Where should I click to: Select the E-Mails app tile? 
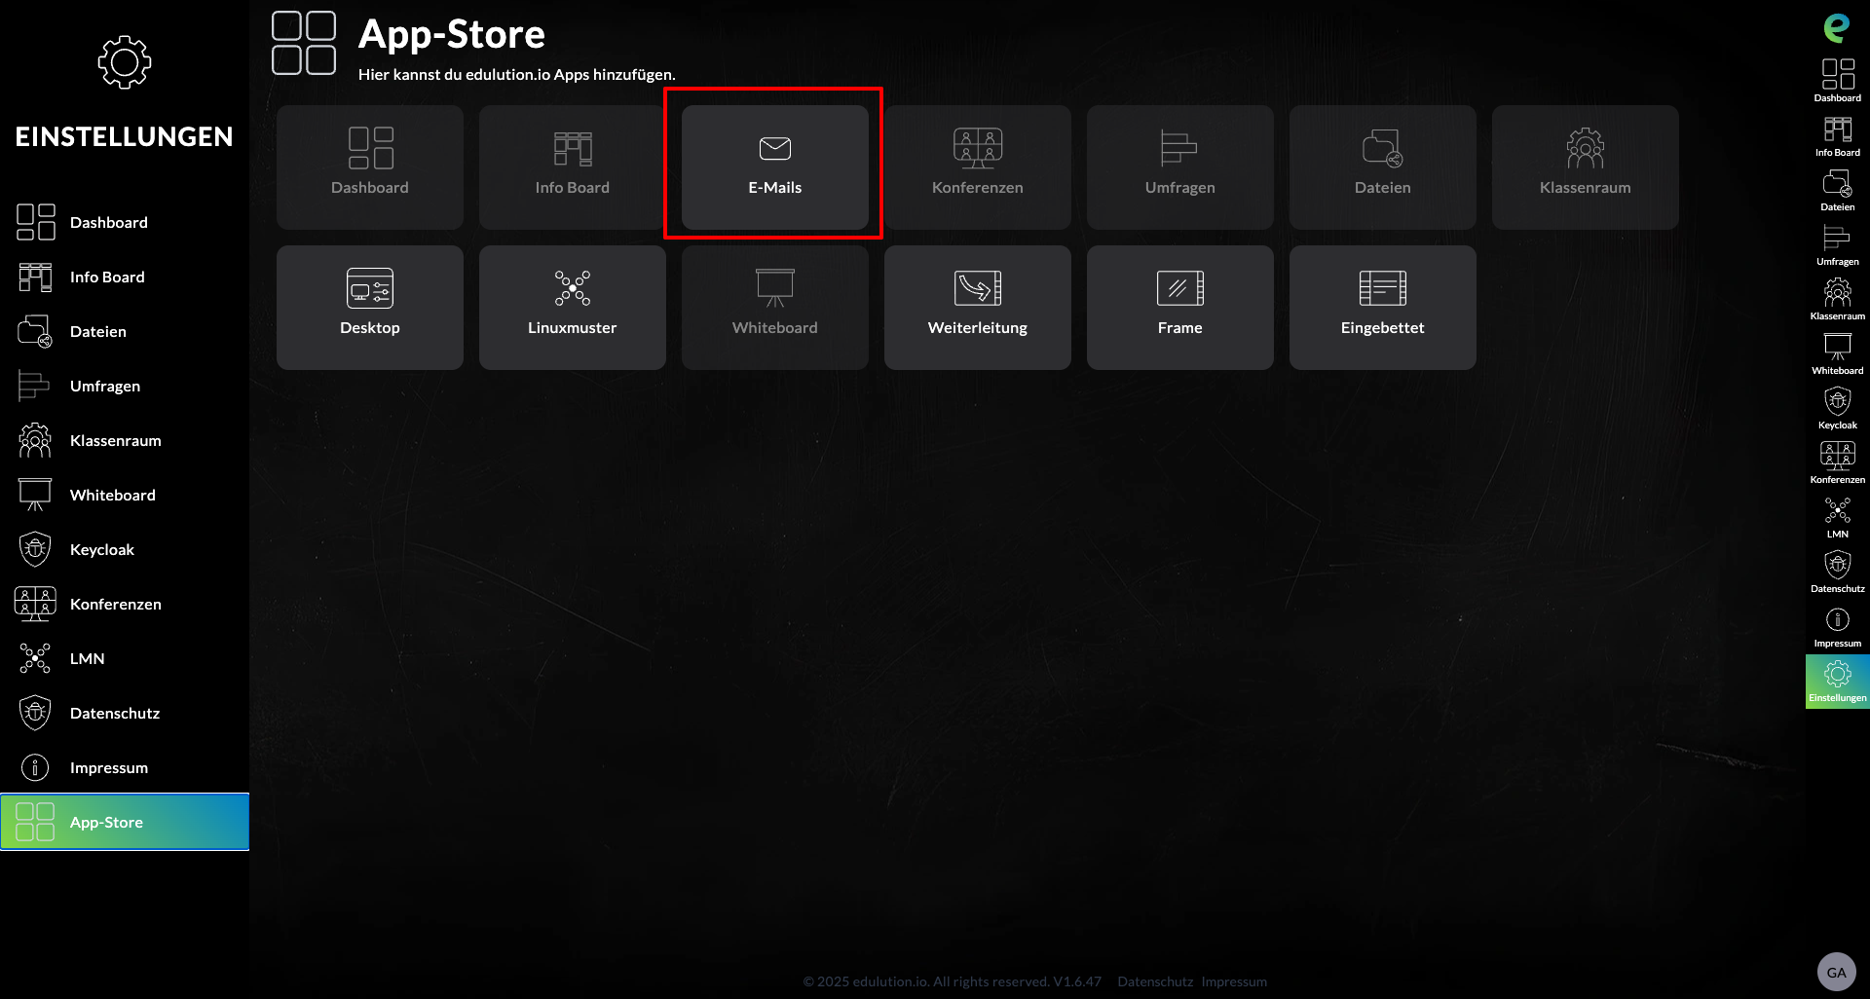click(774, 166)
